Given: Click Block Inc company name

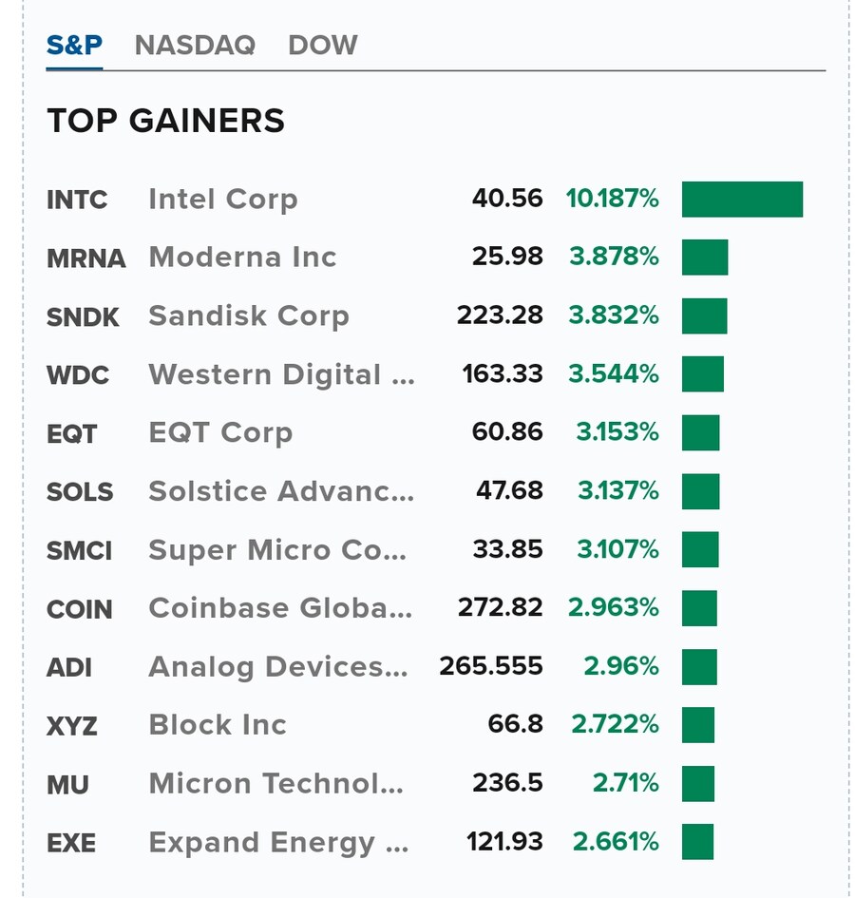Looking at the screenshot, I should pos(218,725).
